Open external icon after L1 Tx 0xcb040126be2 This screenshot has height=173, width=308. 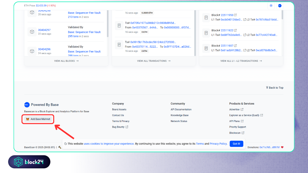pyautogui.click(x=245, y=20)
